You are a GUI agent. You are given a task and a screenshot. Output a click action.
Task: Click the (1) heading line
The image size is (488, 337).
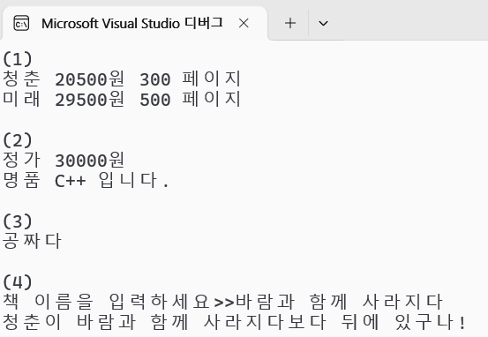[18, 59]
